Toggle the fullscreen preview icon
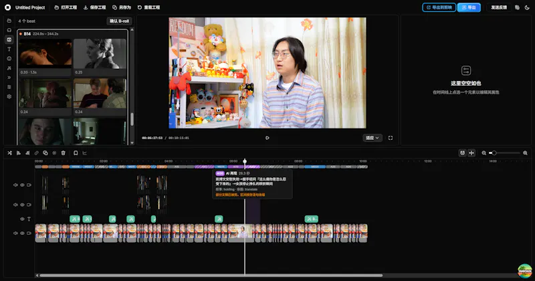535x281 pixels. (391, 138)
